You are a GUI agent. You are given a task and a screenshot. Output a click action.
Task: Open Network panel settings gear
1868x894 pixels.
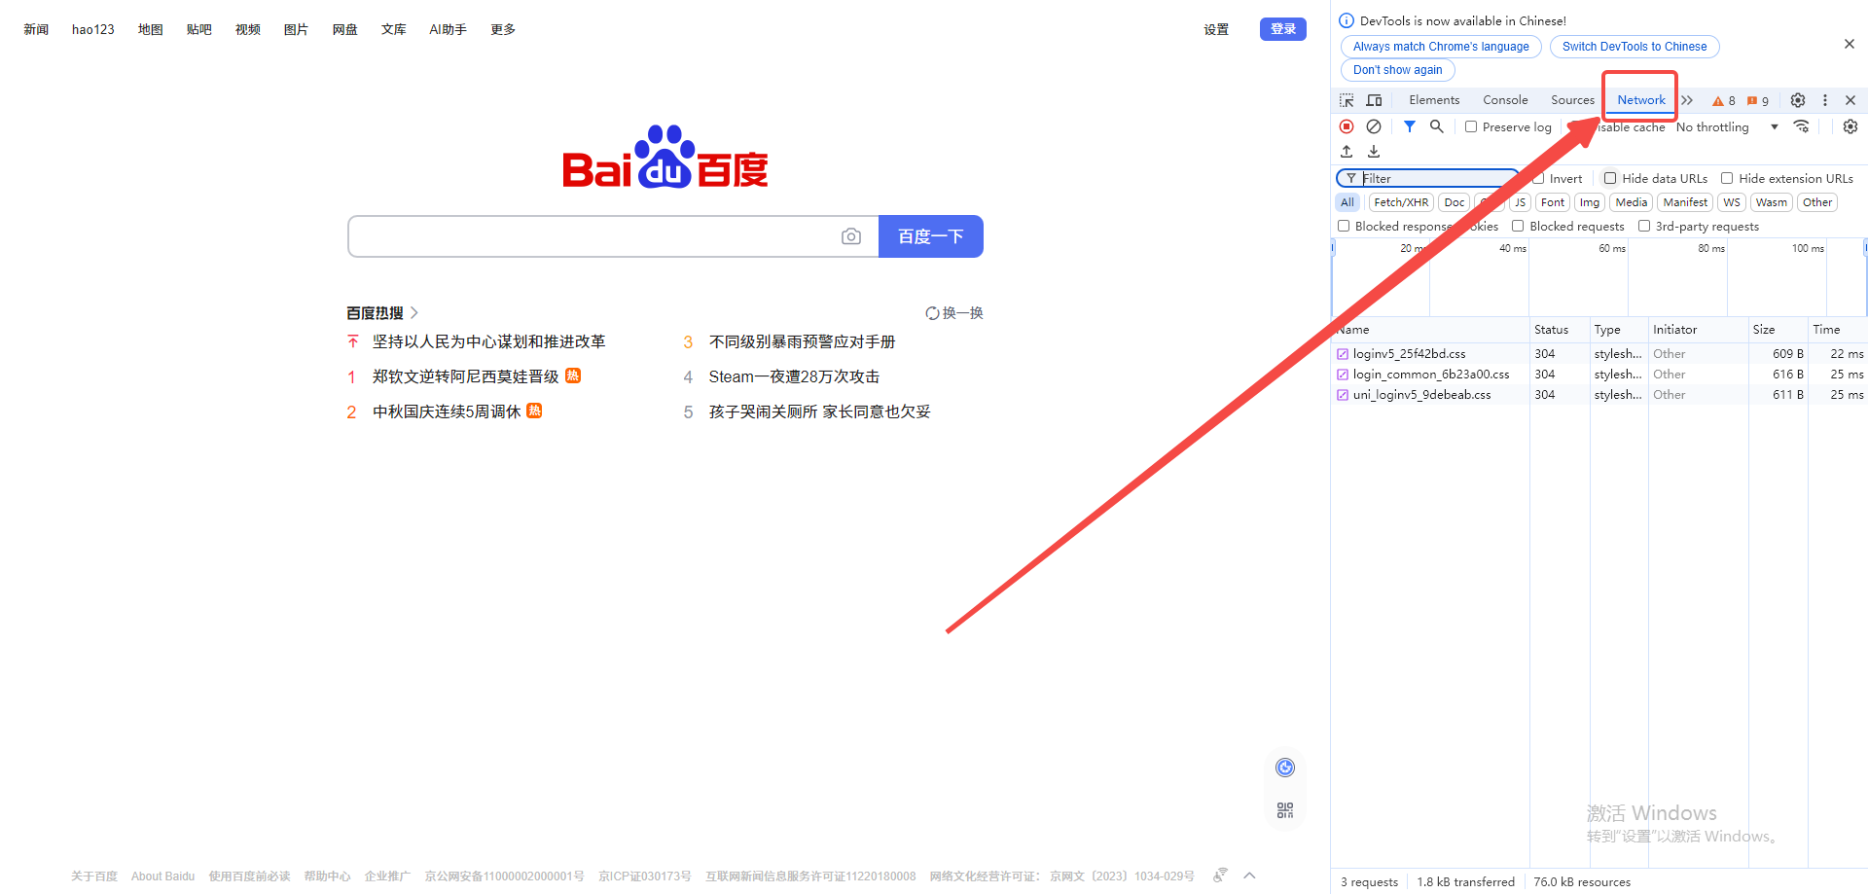tap(1850, 126)
